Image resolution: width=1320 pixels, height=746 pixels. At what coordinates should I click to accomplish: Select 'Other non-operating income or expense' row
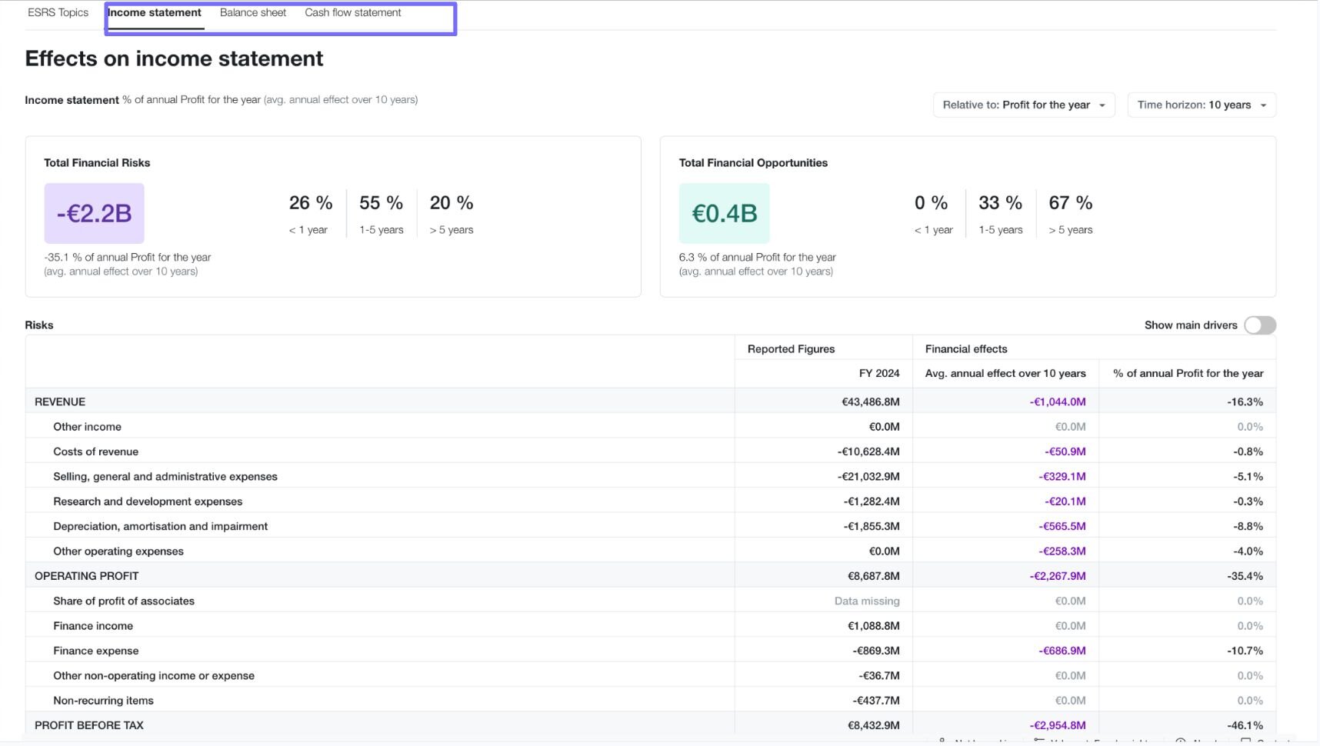tap(154, 675)
